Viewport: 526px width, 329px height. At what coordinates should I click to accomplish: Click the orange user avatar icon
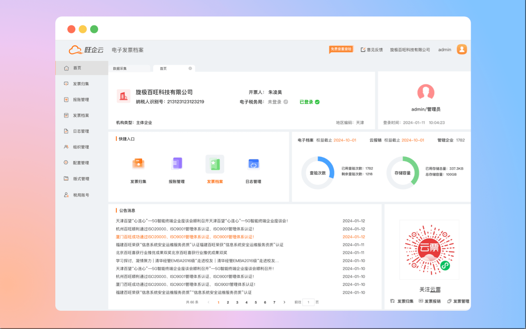pos(462,49)
